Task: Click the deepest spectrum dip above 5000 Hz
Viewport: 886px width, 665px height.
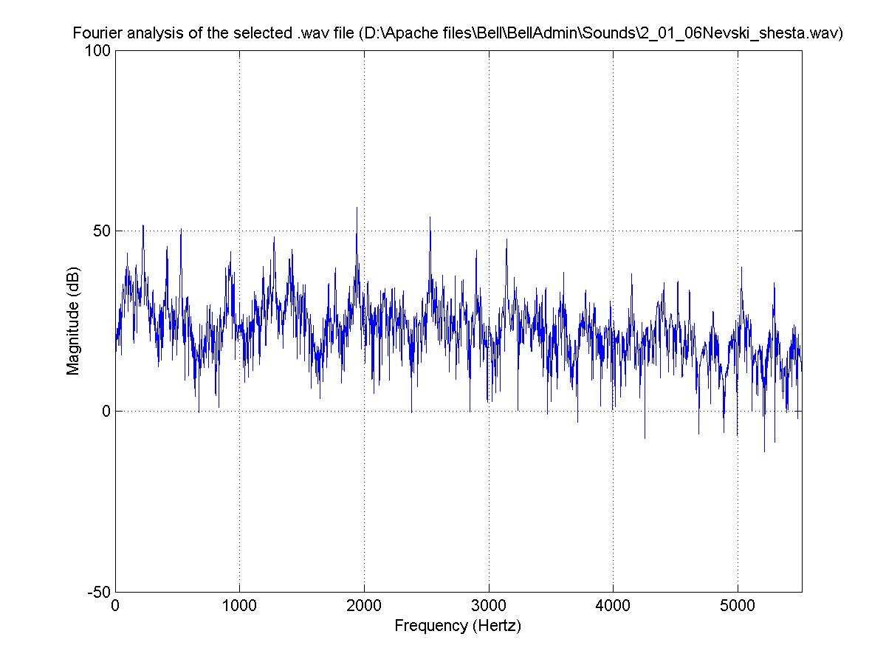Action: 764,450
